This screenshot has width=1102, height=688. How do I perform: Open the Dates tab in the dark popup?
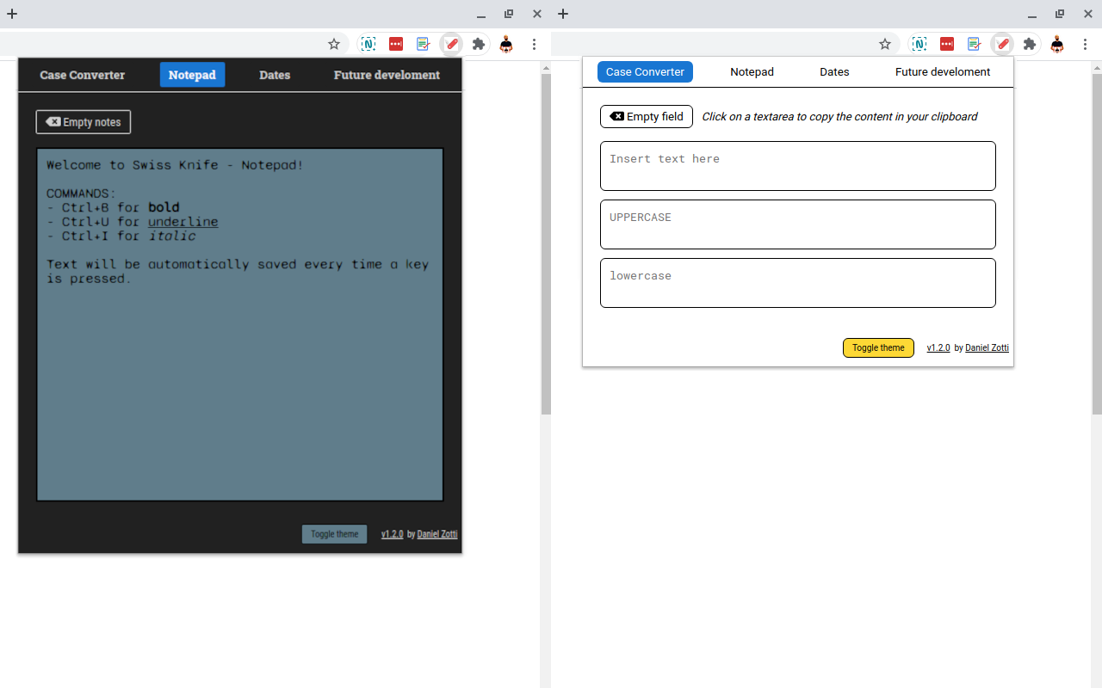[x=275, y=75]
